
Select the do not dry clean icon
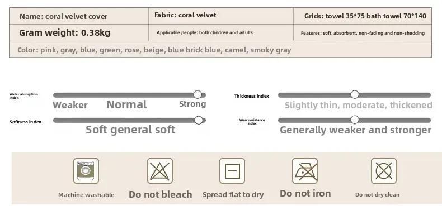click(x=384, y=171)
